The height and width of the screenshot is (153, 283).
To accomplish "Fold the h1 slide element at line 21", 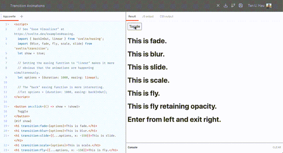I will 8,135.
